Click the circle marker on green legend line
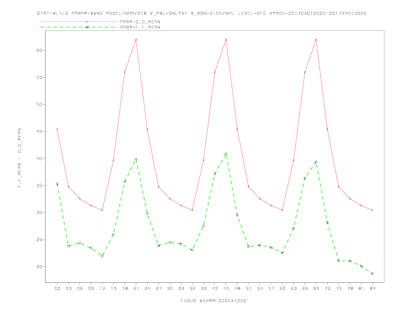This screenshot has height=314, width=406. [x=87, y=27]
